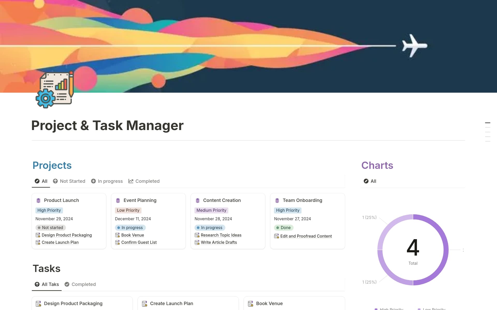Click the Content Creation project stack icon
497x310 pixels.
198,200
